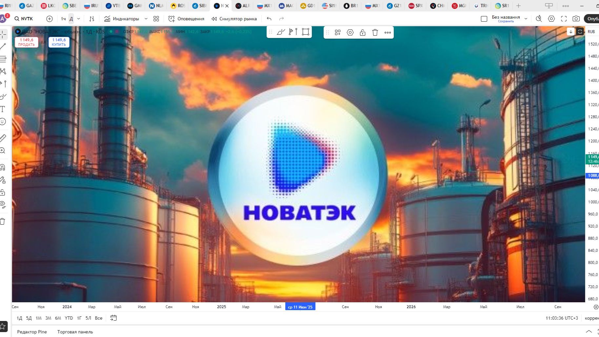Select the Magnet snapping tool
The width and height of the screenshot is (599, 337).
[x=3, y=167]
